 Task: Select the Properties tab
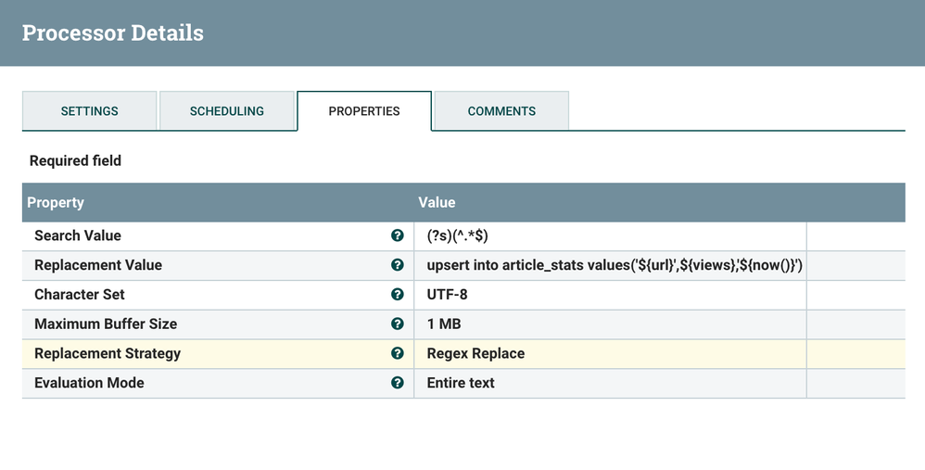(364, 111)
